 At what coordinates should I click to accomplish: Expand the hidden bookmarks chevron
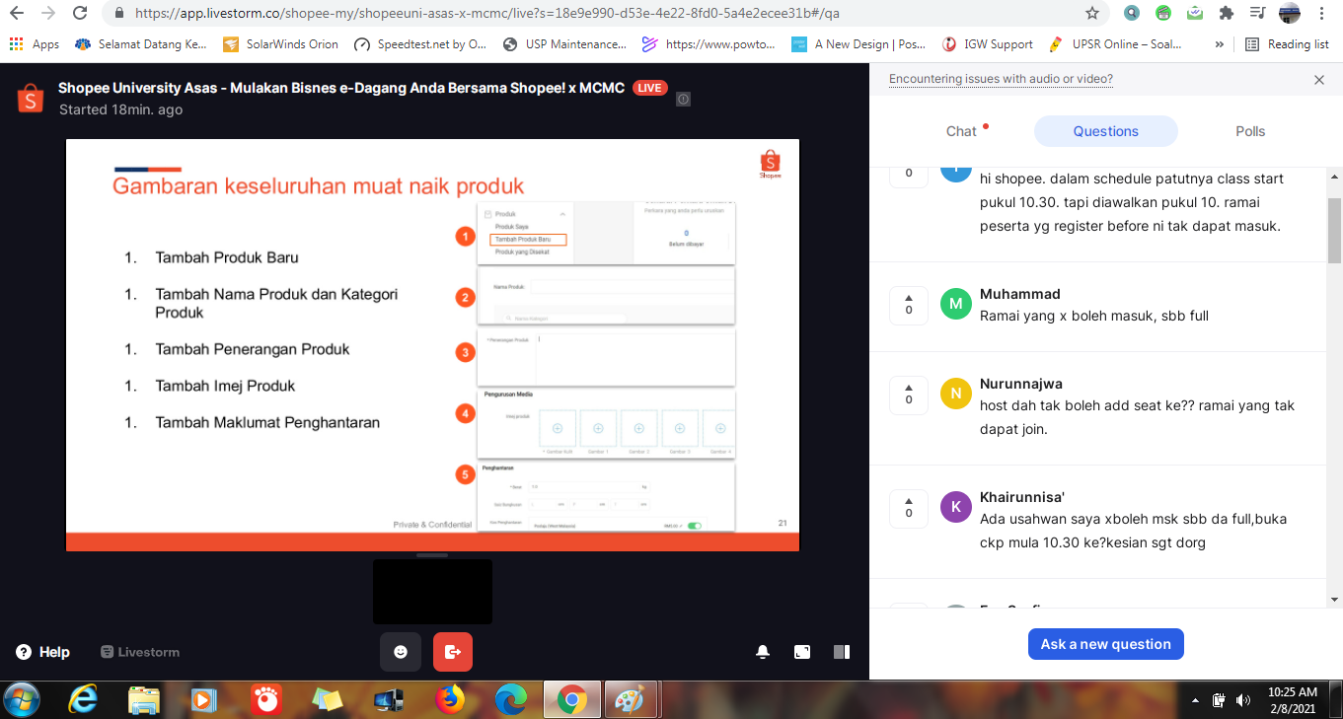[x=1220, y=44]
